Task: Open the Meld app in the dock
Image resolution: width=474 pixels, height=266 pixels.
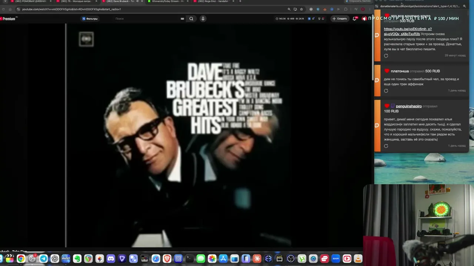Action: pos(66,259)
